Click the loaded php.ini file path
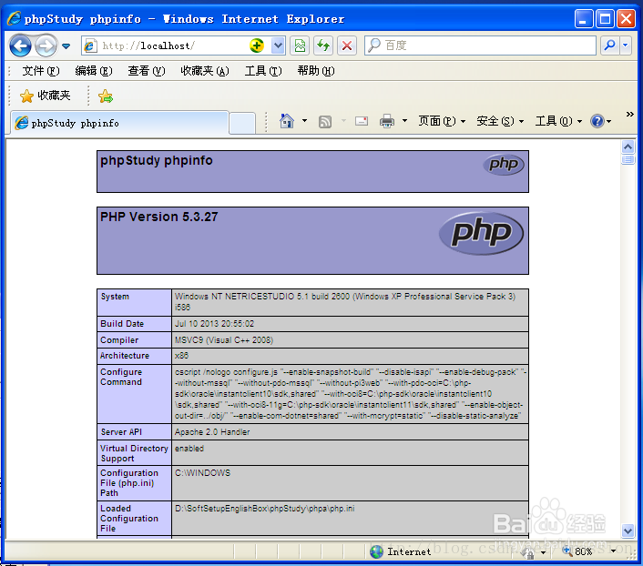Image resolution: width=643 pixels, height=566 pixels. tap(264, 509)
